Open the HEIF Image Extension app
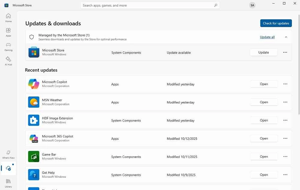300x190 pixels. [x=264, y=120]
